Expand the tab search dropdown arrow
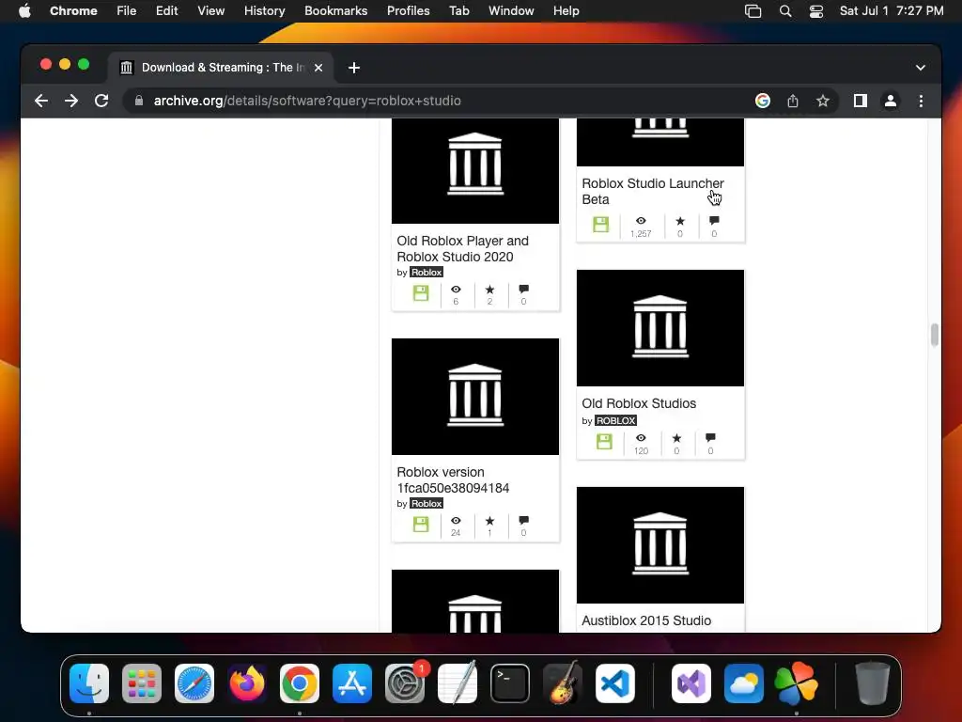Image resolution: width=962 pixels, height=722 pixels. coord(921,68)
